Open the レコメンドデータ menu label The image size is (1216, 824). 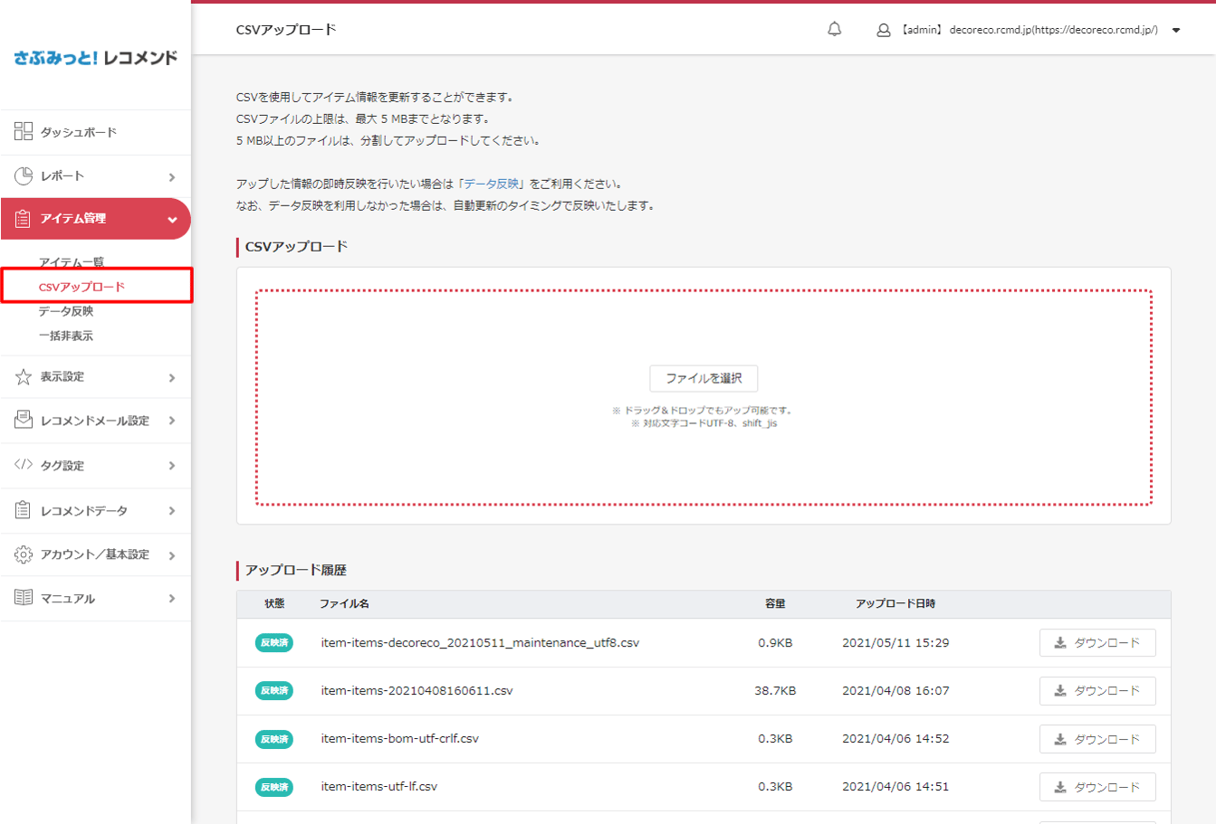pyautogui.click(x=84, y=511)
